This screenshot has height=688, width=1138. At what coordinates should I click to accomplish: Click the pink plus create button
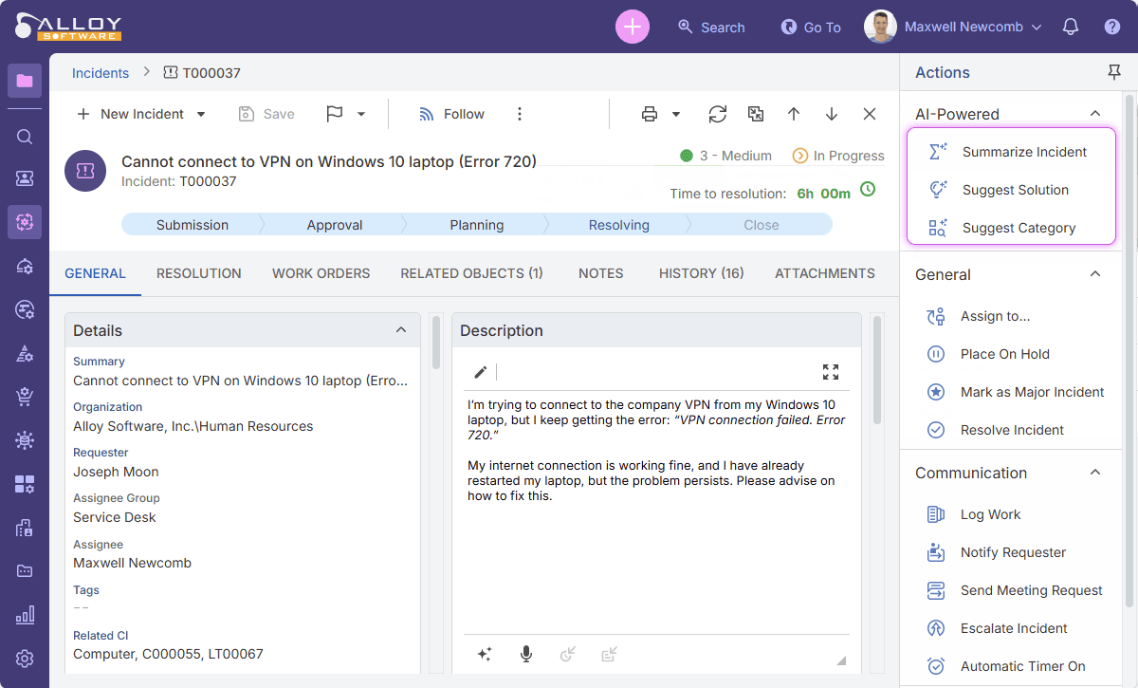point(633,27)
